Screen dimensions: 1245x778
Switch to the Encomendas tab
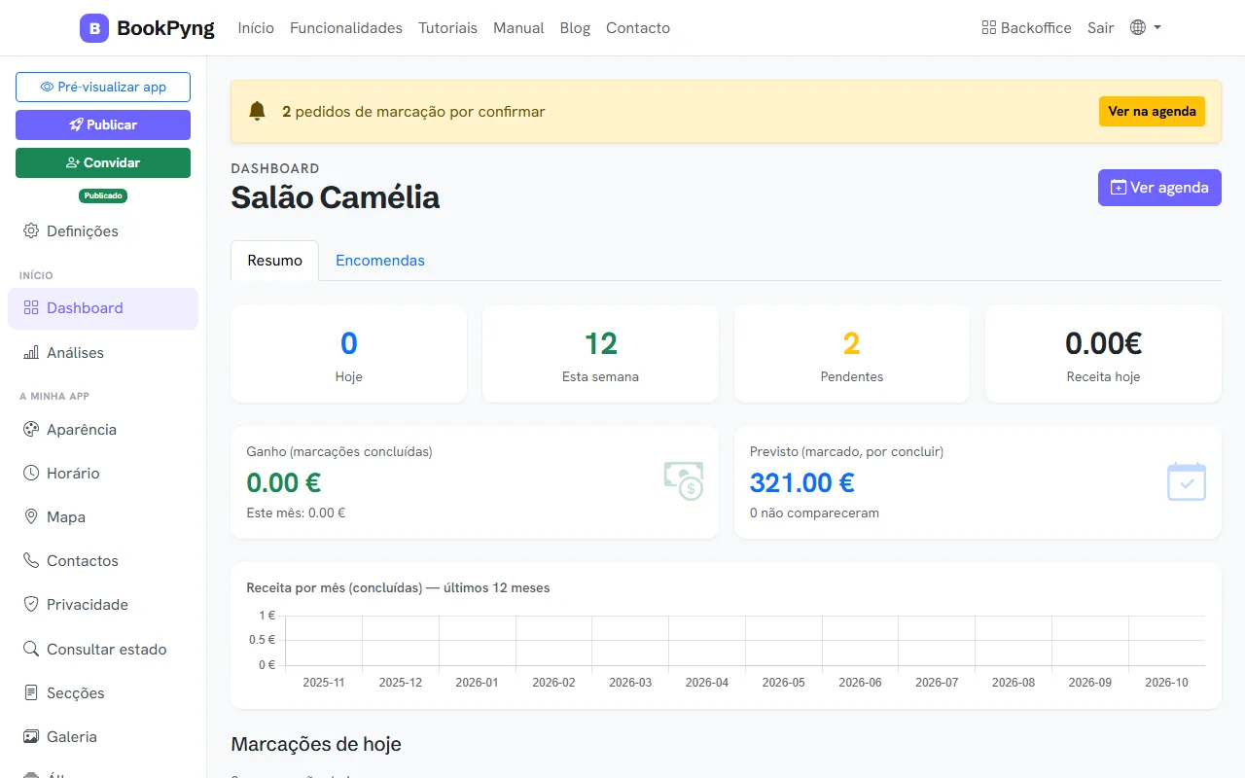point(380,261)
